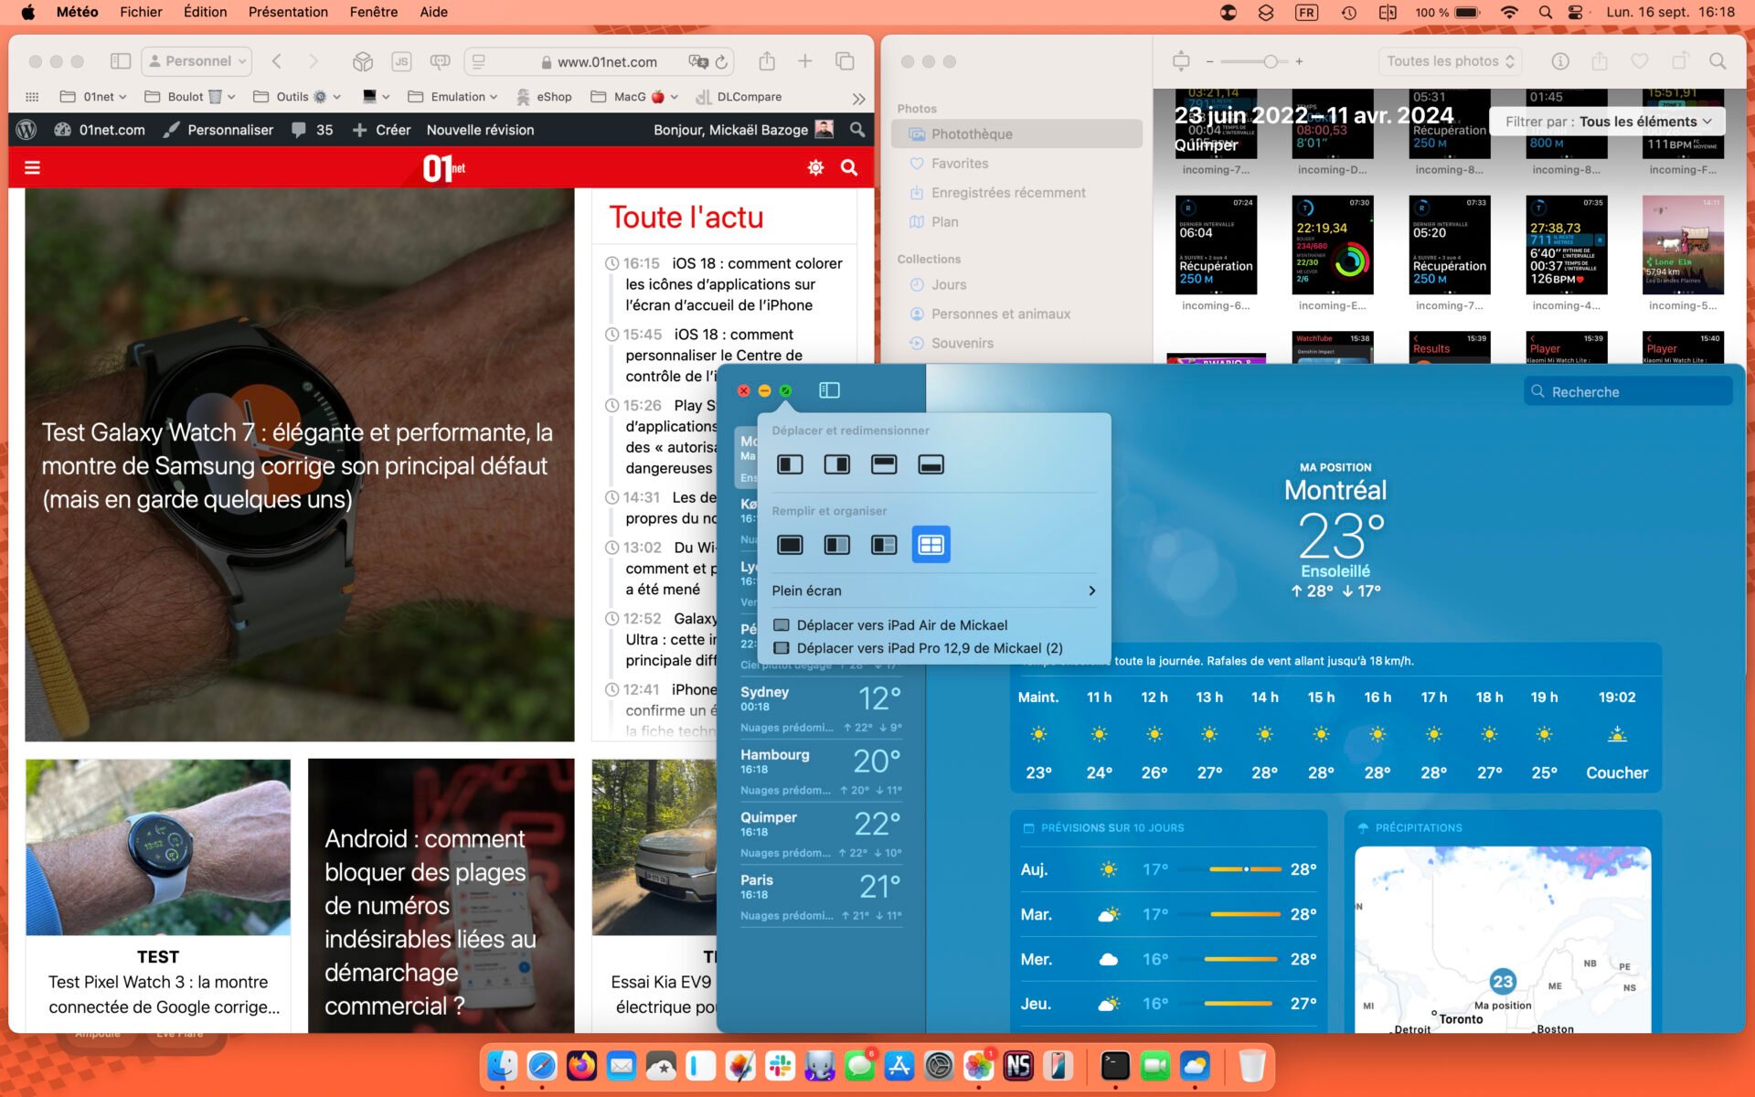This screenshot has height=1097, width=1755.
Task: Click the Safari share/upload icon
Action: (x=767, y=59)
